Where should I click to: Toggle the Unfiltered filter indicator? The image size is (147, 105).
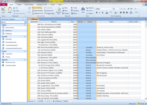[57, 101]
